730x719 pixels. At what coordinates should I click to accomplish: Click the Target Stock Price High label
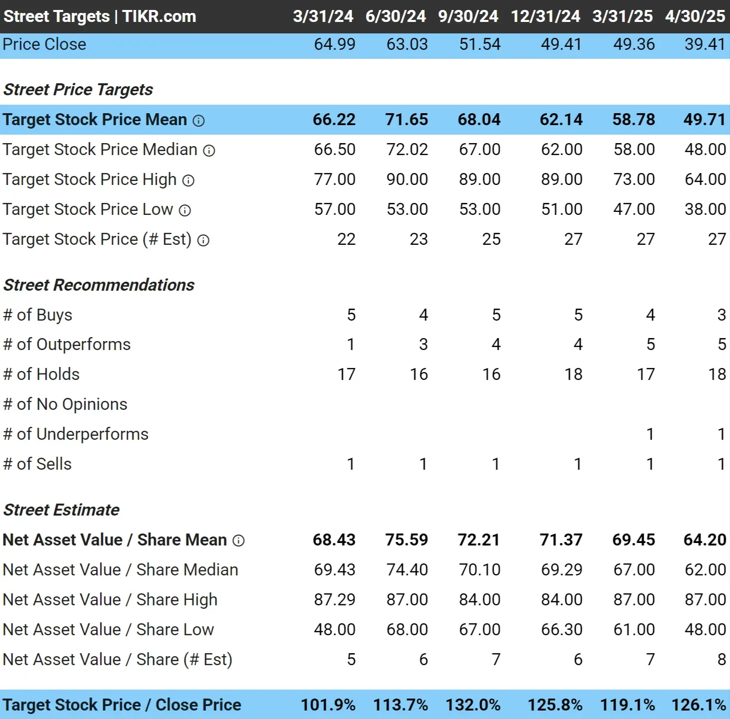coord(90,180)
